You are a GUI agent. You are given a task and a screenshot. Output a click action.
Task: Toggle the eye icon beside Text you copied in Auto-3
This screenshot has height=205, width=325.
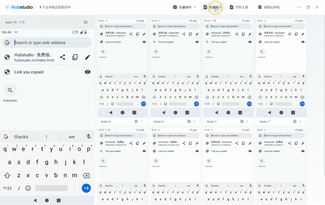pyautogui.click(x=197, y=42)
